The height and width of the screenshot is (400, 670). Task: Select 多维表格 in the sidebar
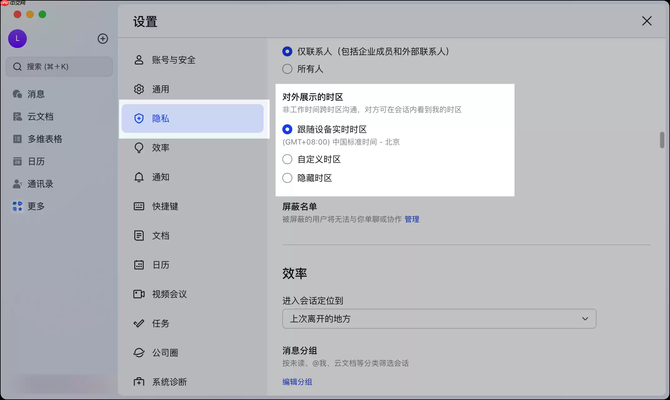(x=45, y=139)
